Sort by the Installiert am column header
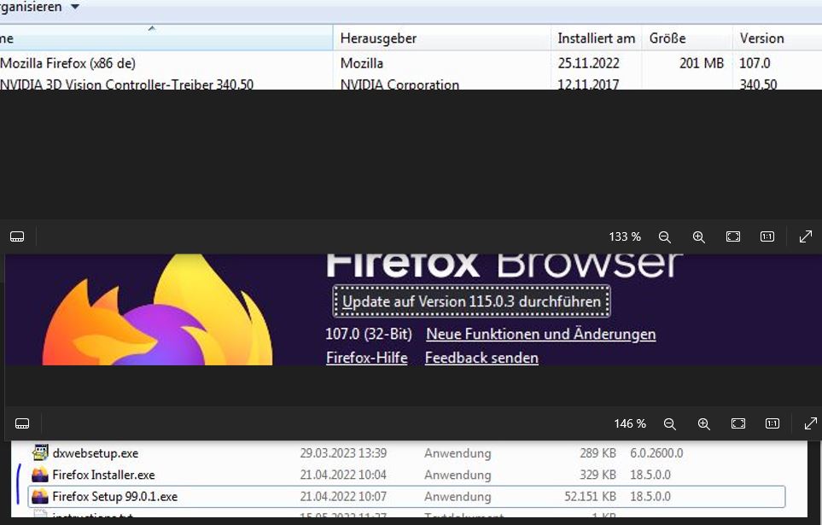822x525 pixels. pyautogui.click(x=596, y=38)
